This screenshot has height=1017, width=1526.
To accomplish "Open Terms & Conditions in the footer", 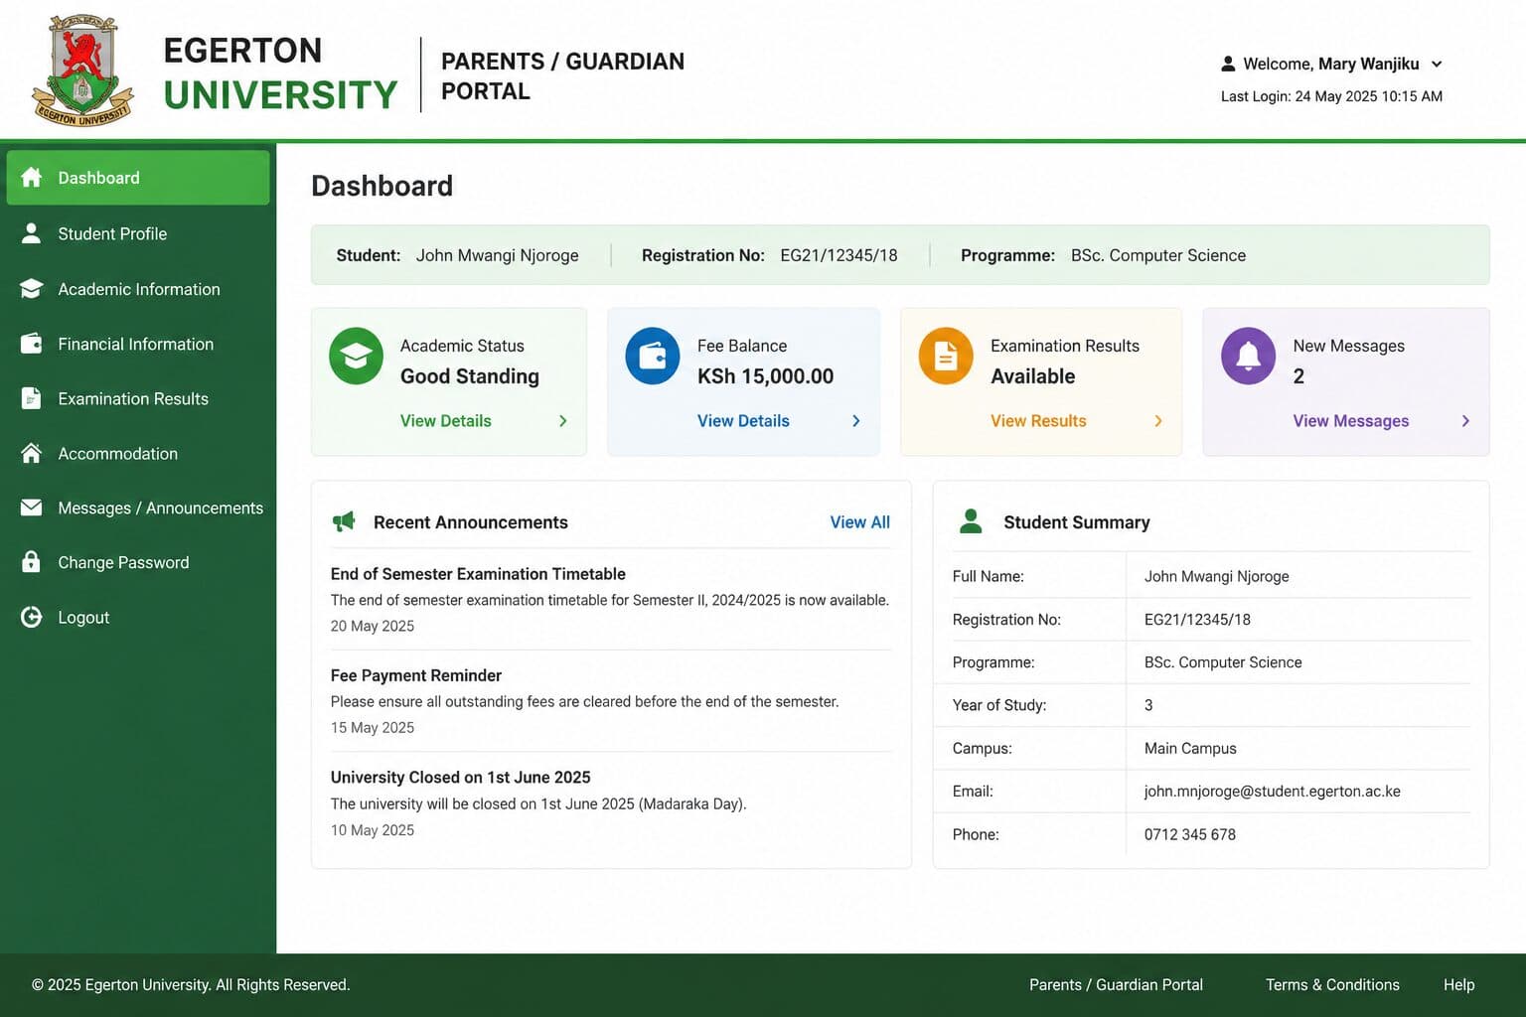I will [1332, 984].
